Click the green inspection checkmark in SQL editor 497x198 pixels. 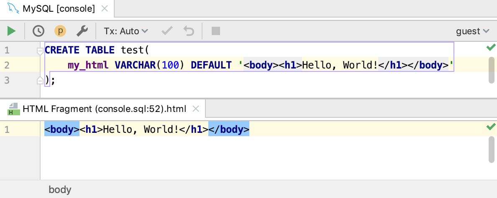pyautogui.click(x=491, y=48)
